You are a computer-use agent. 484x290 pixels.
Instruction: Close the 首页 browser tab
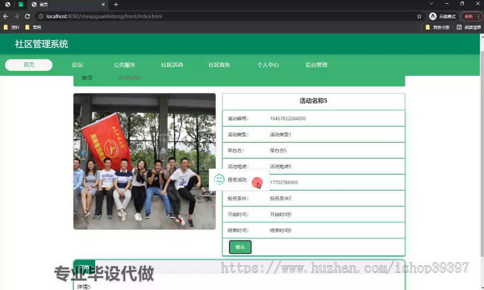click(103, 5)
